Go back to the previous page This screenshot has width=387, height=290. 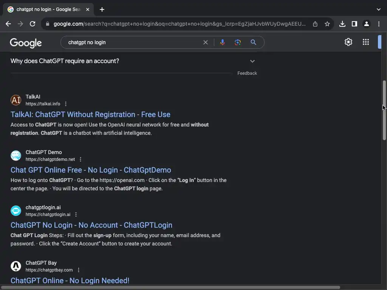pos(8,24)
